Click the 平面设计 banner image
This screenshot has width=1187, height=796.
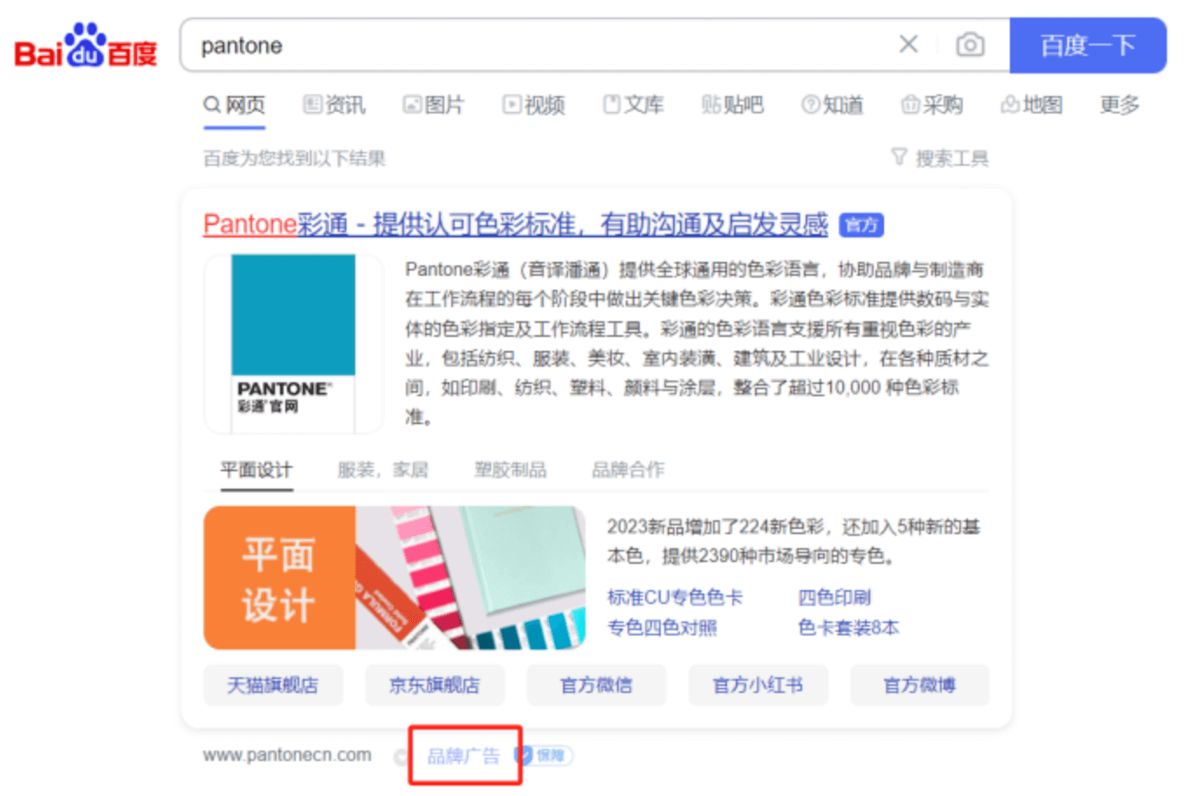click(x=395, y=578)
